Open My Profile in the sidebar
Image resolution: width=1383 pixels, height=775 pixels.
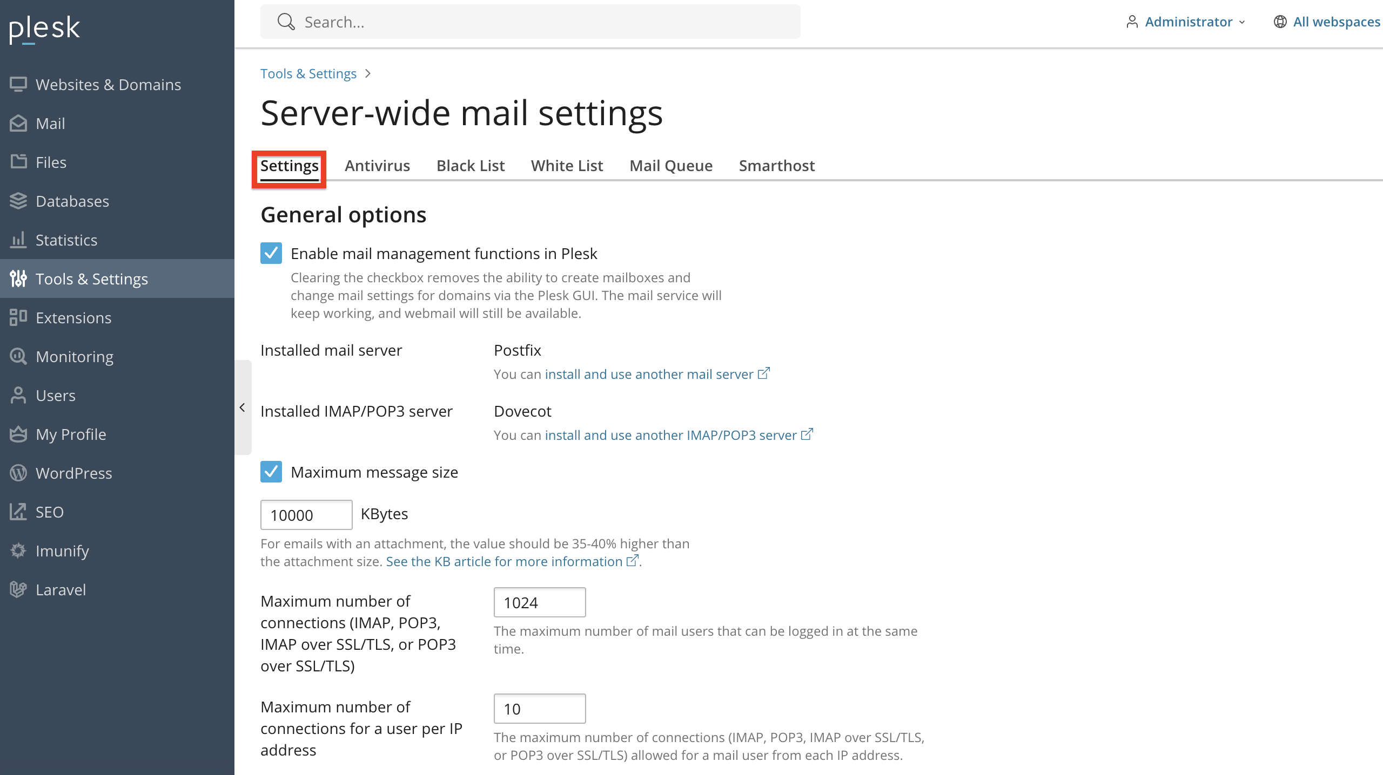click(x=117, y=434)
